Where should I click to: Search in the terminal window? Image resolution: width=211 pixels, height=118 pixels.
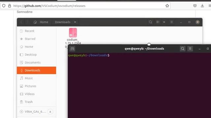pyautogui.click(x=183, y=49)
